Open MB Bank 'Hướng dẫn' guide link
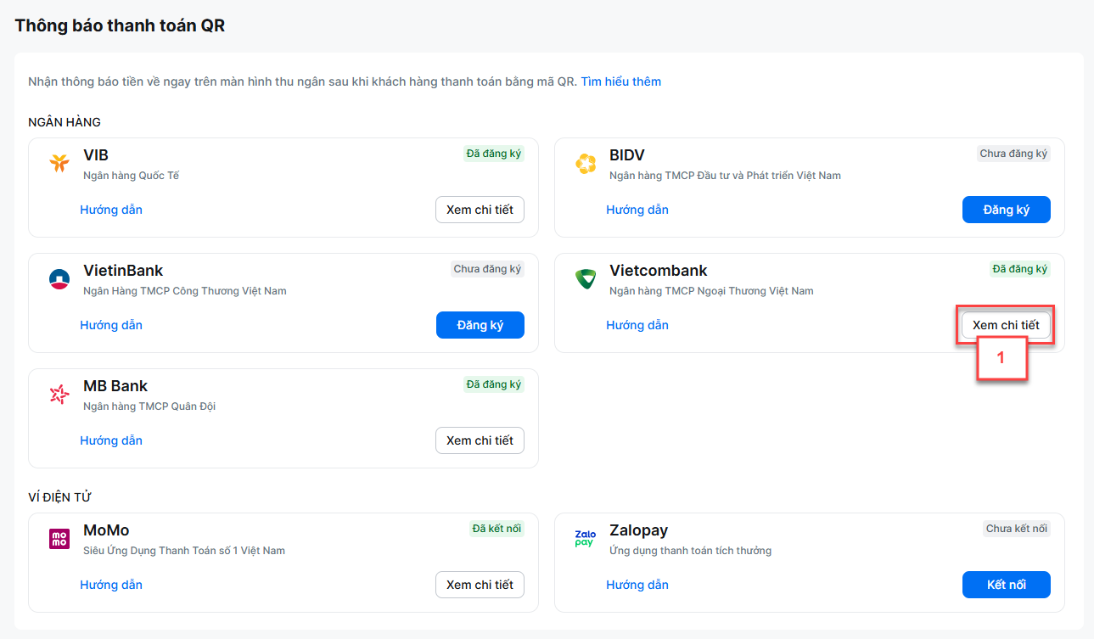The image size is (1094, 639). [x=111, y=440]
